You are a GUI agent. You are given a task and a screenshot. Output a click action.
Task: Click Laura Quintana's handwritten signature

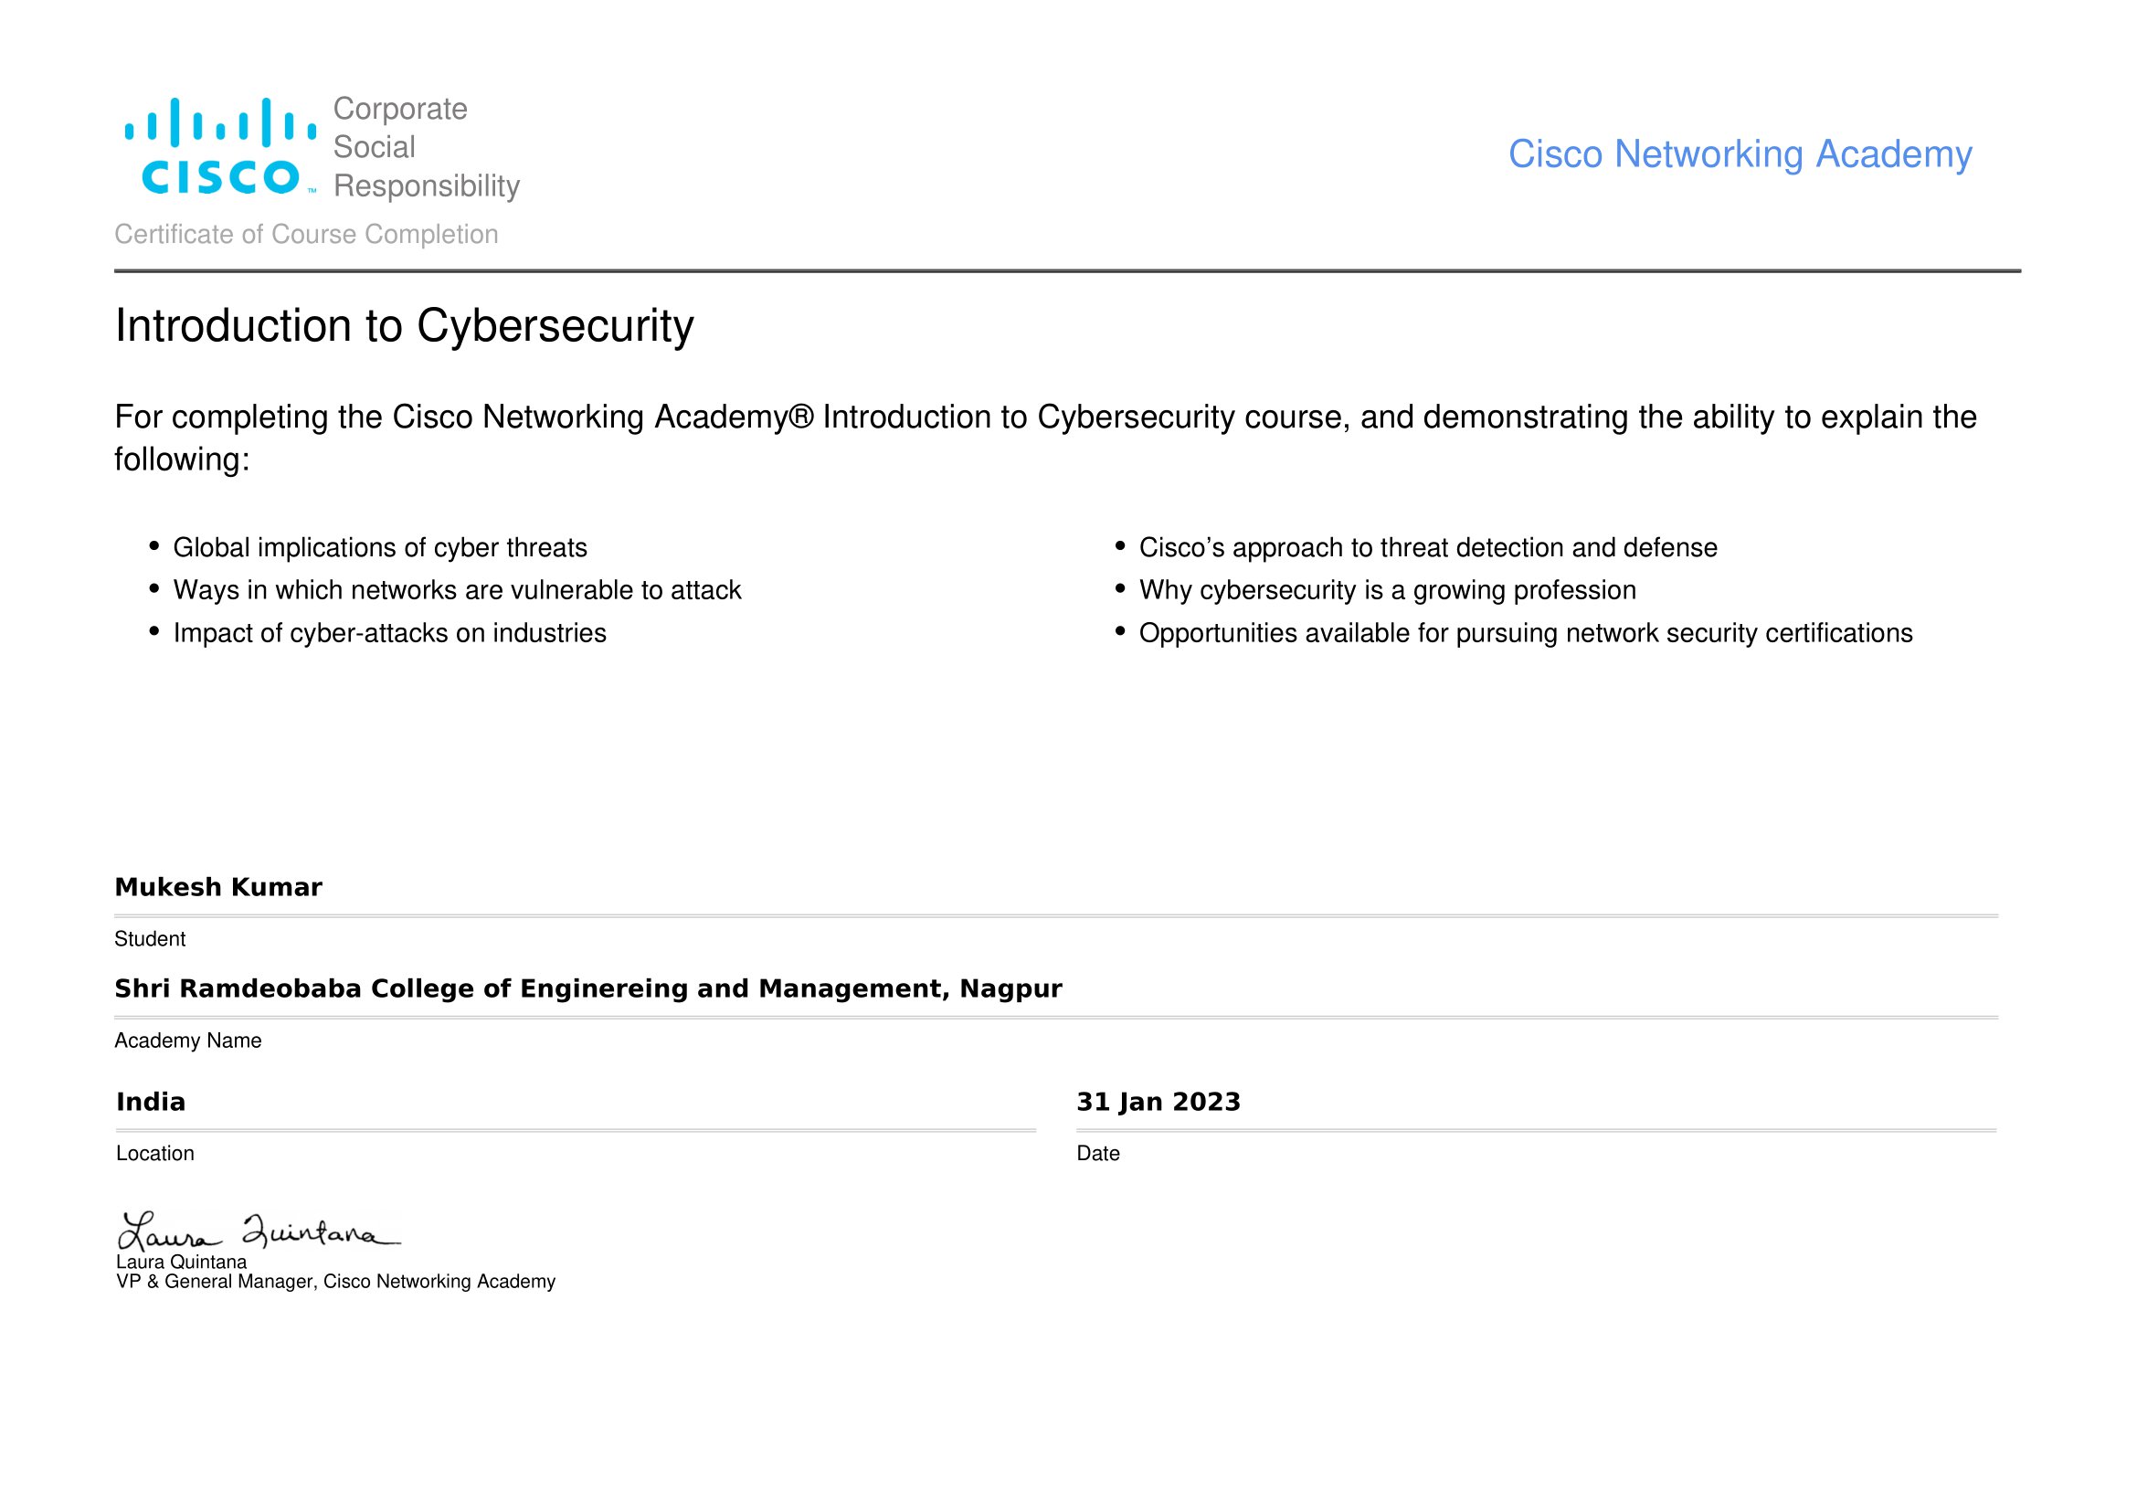pos(257,1231)
